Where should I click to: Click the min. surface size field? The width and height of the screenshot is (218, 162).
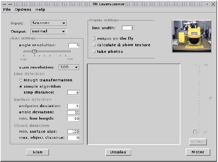click(73, 132)
